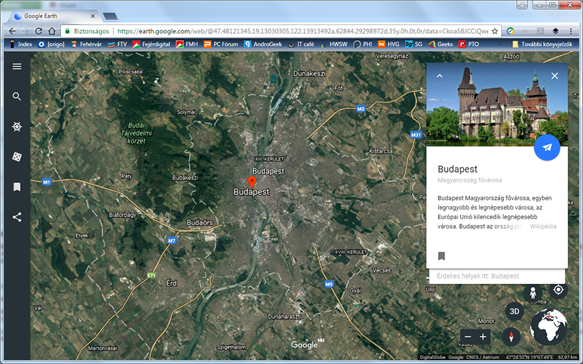Click the layered stack extension icon

556,31
